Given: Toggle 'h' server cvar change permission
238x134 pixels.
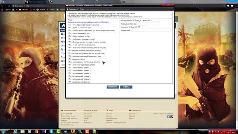Looking at the screenshot, I should (x=69, y=48).
